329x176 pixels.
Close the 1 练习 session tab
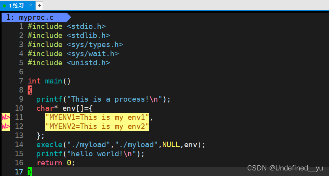[31, 6]
